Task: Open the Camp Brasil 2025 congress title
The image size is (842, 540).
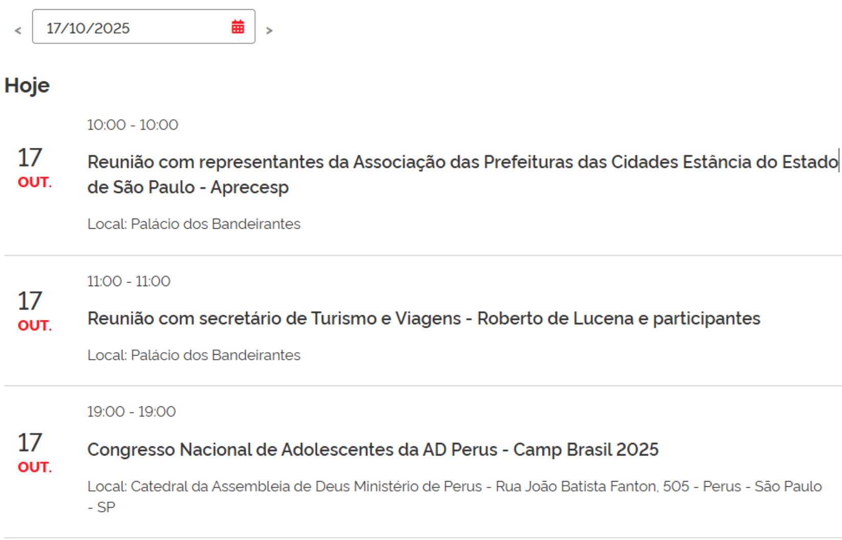Action: click(x=373, y=449)
